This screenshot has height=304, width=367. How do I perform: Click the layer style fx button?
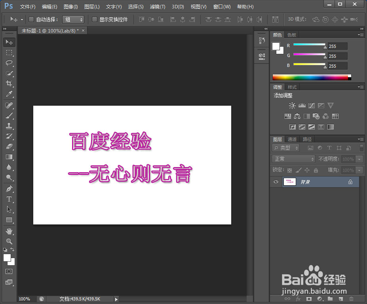(x=298, y=299)
